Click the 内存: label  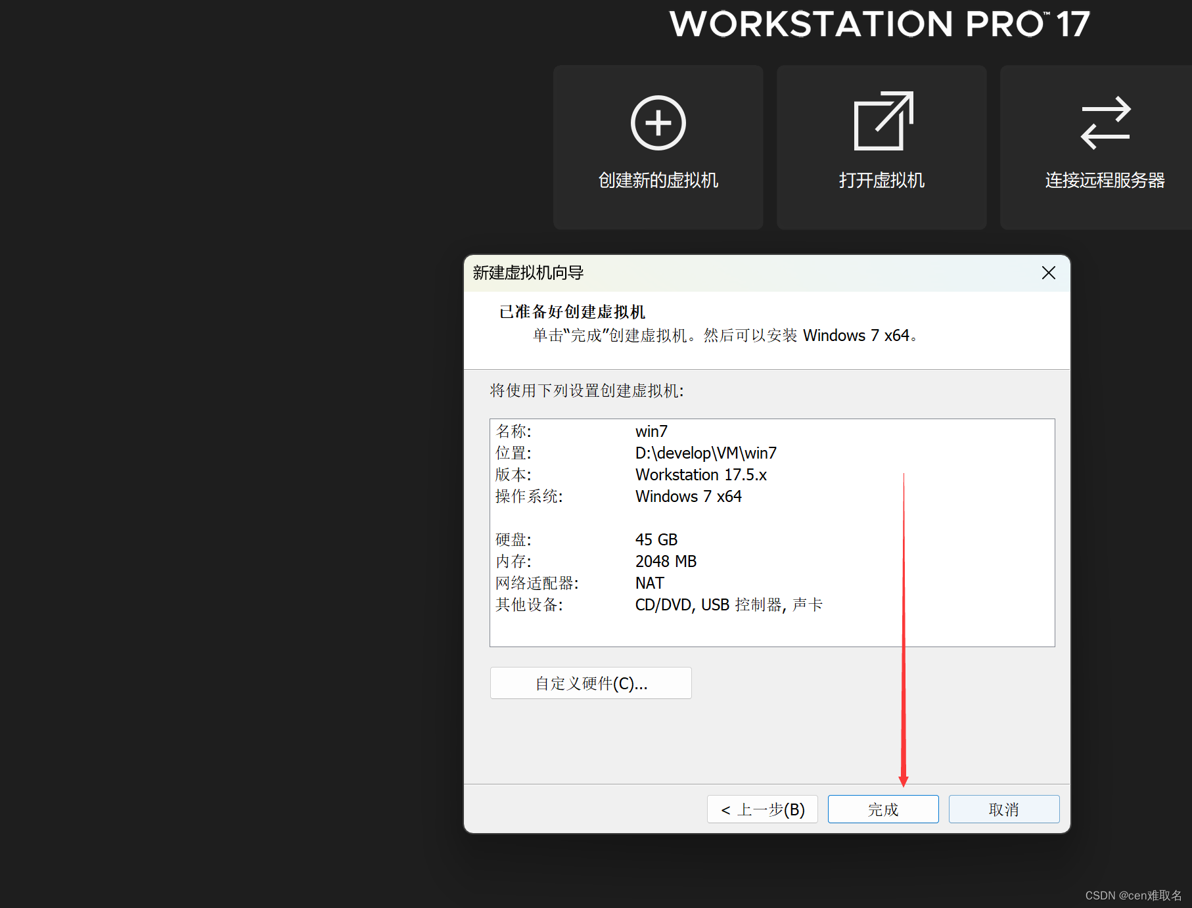pos(513,562)
